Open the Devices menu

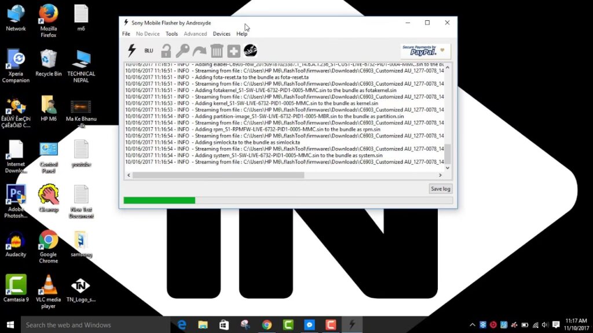point(221,34)
